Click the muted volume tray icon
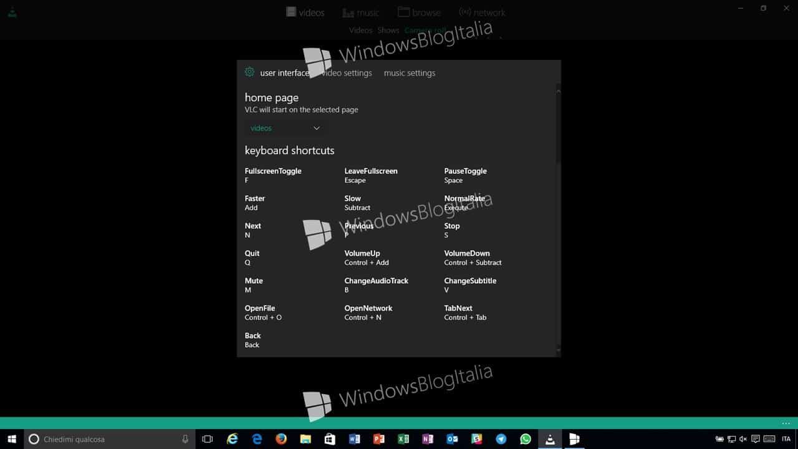Screen dimensions: 798x449 click(x=743, y=439)
